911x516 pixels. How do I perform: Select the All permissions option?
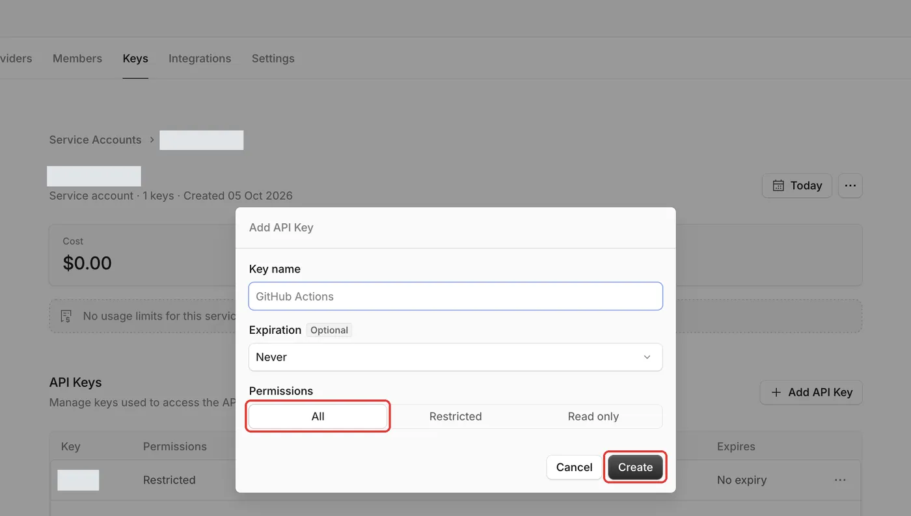tap(318, 416)
